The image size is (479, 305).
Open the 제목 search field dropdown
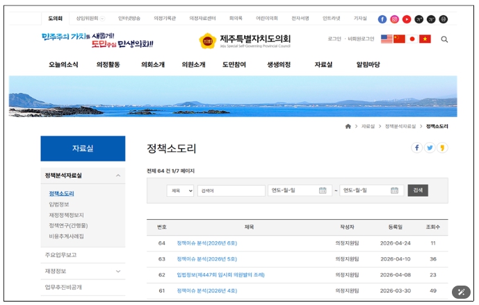180,191
